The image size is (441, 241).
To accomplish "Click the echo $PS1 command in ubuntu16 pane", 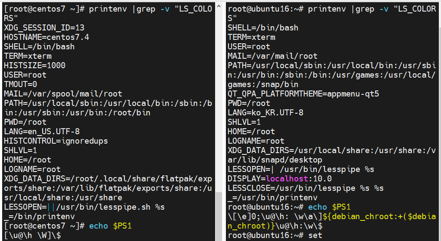I will point(329,207).
